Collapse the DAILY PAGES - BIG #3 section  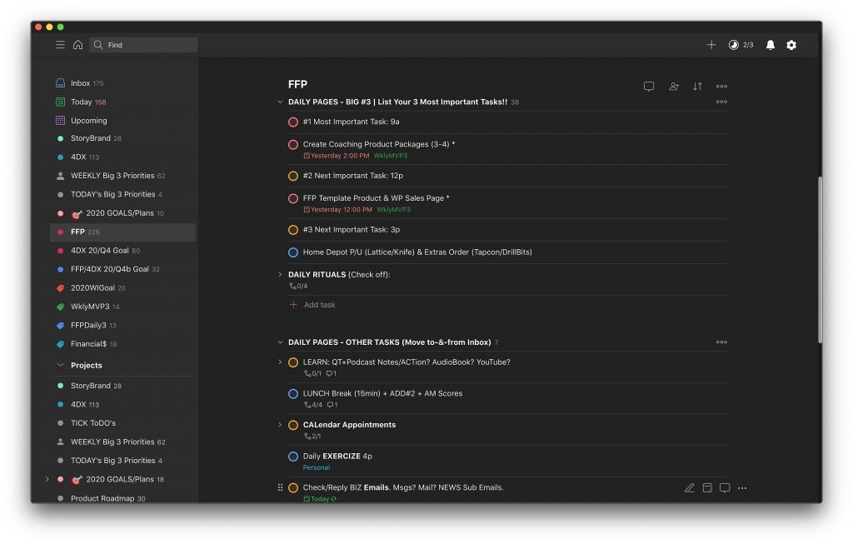[x=281, y=102]
